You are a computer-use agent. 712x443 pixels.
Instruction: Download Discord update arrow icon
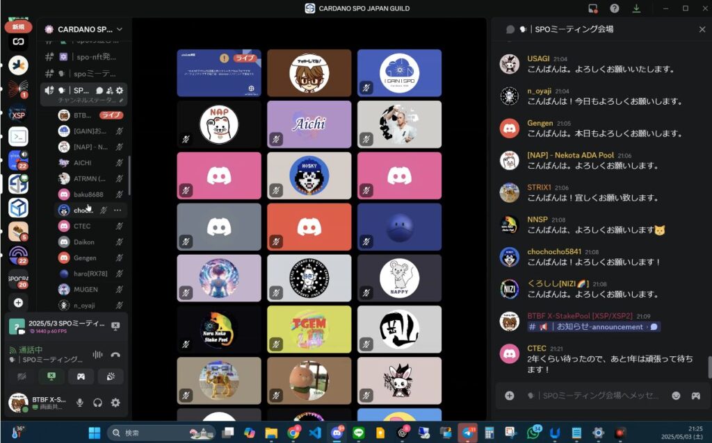coord(636,8)
